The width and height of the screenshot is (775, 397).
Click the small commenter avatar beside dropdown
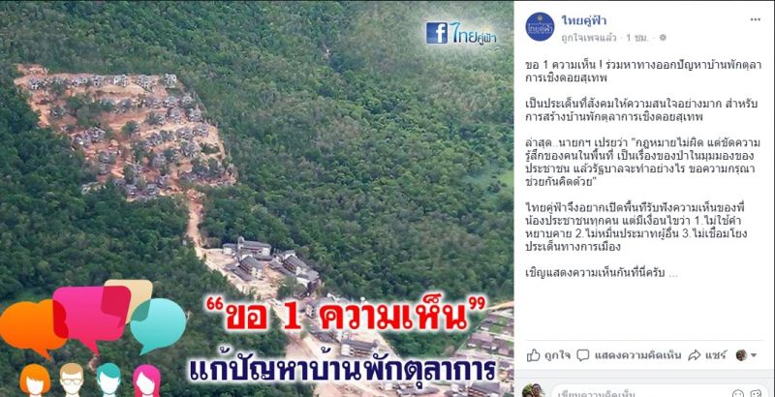tap(741, 355)
